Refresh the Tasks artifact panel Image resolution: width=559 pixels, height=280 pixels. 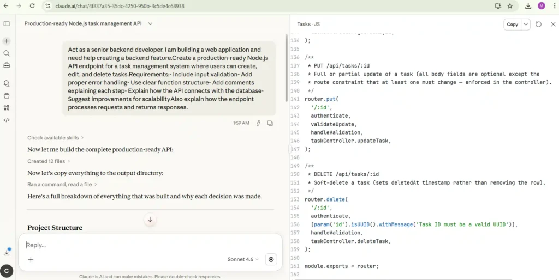click(538, 24)
